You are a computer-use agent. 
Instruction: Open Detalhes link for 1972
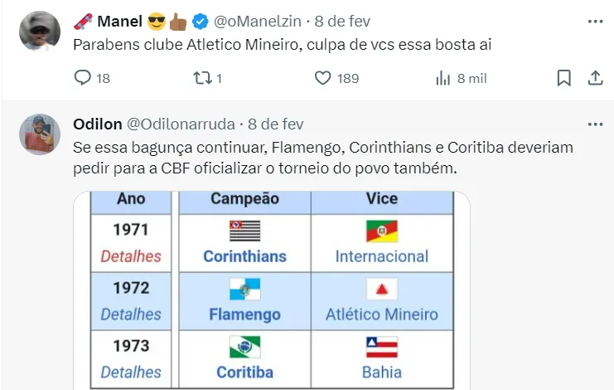(131, 314)
